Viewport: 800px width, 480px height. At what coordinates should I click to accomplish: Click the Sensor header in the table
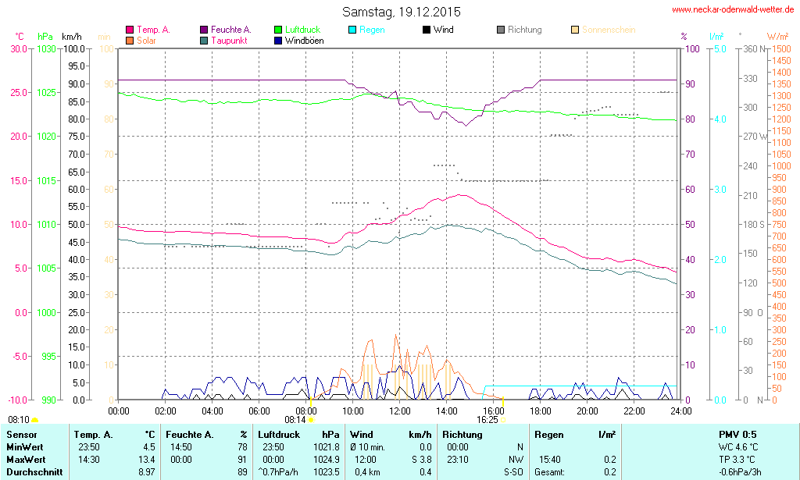tap(21, 434)
